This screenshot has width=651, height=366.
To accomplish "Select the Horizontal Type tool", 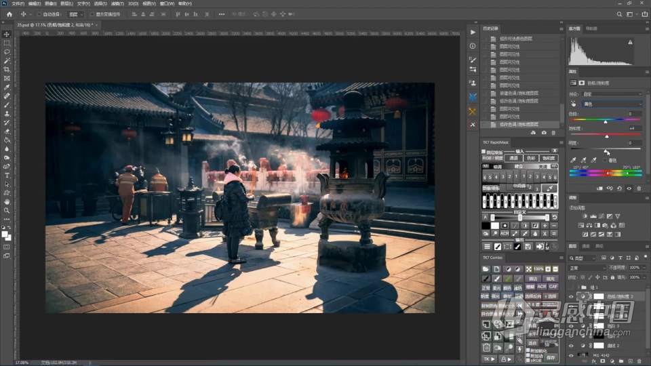I will click(x=7, y=175).
